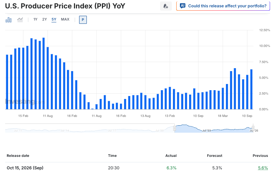
Task: Click the unselected navigator area near Jul '14
Action: pos(65,128)
